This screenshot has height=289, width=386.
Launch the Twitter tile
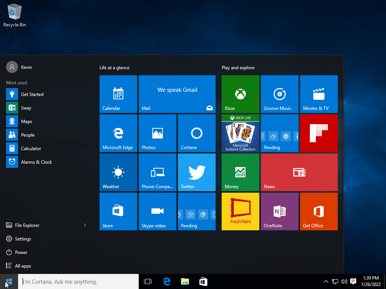(x=197, y=172)
